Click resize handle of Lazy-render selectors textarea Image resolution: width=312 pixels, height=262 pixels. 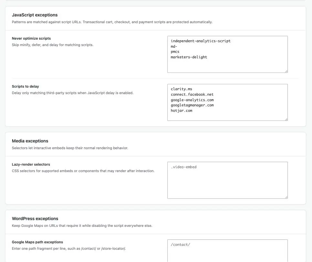[x=286, y=197]
